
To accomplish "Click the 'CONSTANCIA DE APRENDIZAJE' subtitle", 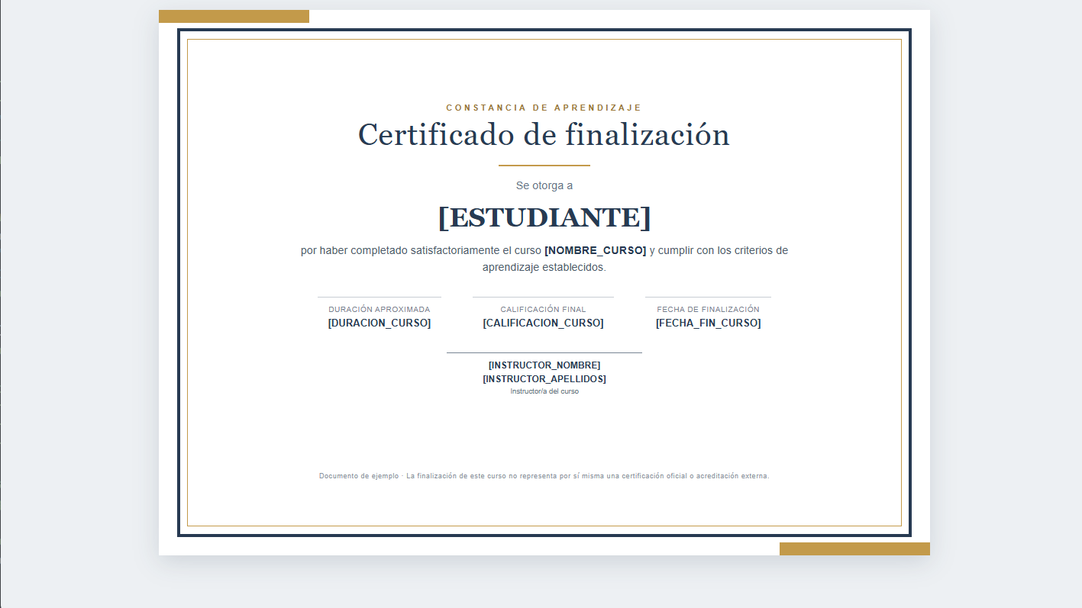I will click(x=544, y=108).
